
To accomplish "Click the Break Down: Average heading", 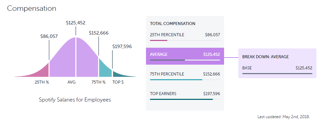I will [265, 57].
